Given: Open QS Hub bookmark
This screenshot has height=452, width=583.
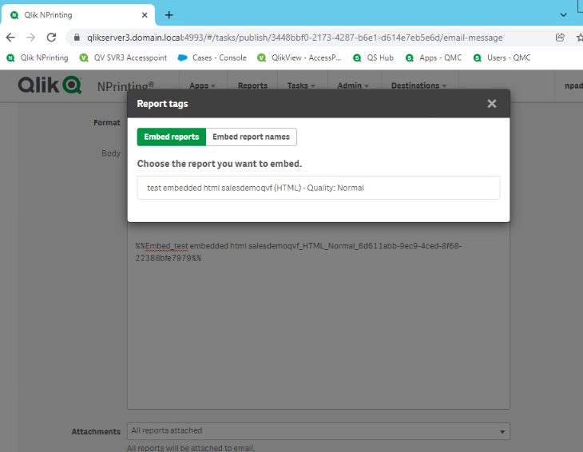Looking at the screenshot, I should [373, 57].
